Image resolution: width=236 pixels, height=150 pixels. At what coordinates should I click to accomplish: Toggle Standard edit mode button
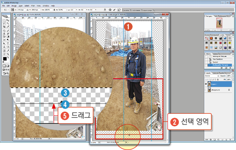(x=4, y=65)
